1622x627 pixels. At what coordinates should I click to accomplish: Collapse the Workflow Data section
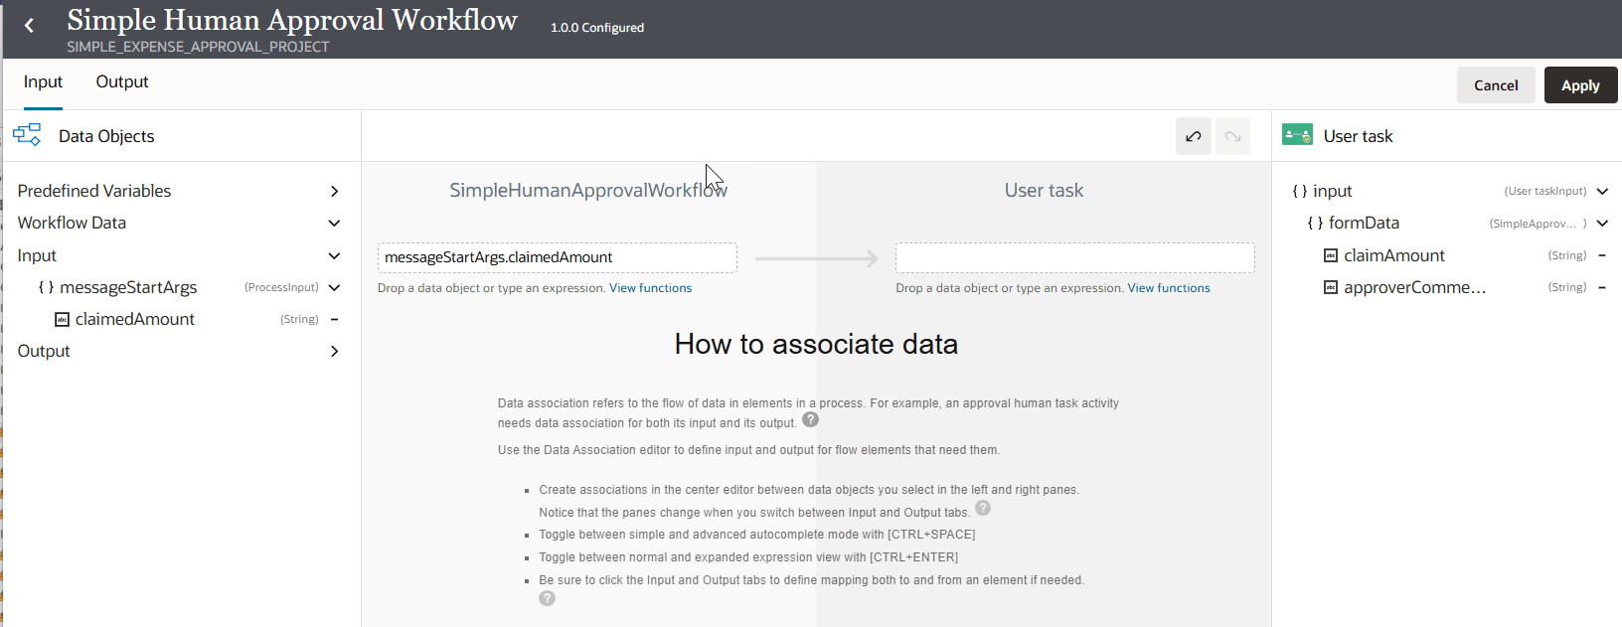point(334,224)
